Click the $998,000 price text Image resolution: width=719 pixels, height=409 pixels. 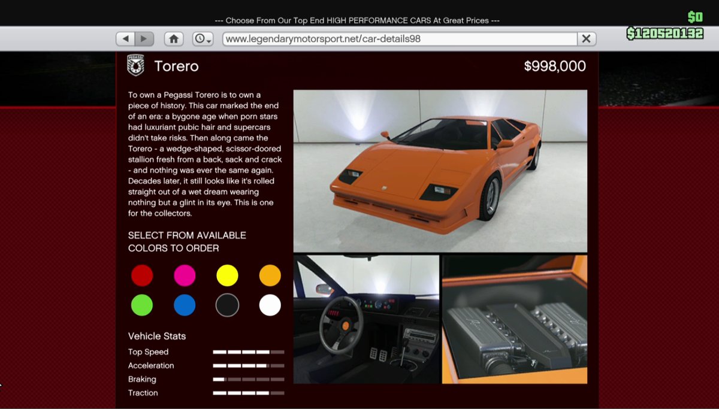point(555,66)
